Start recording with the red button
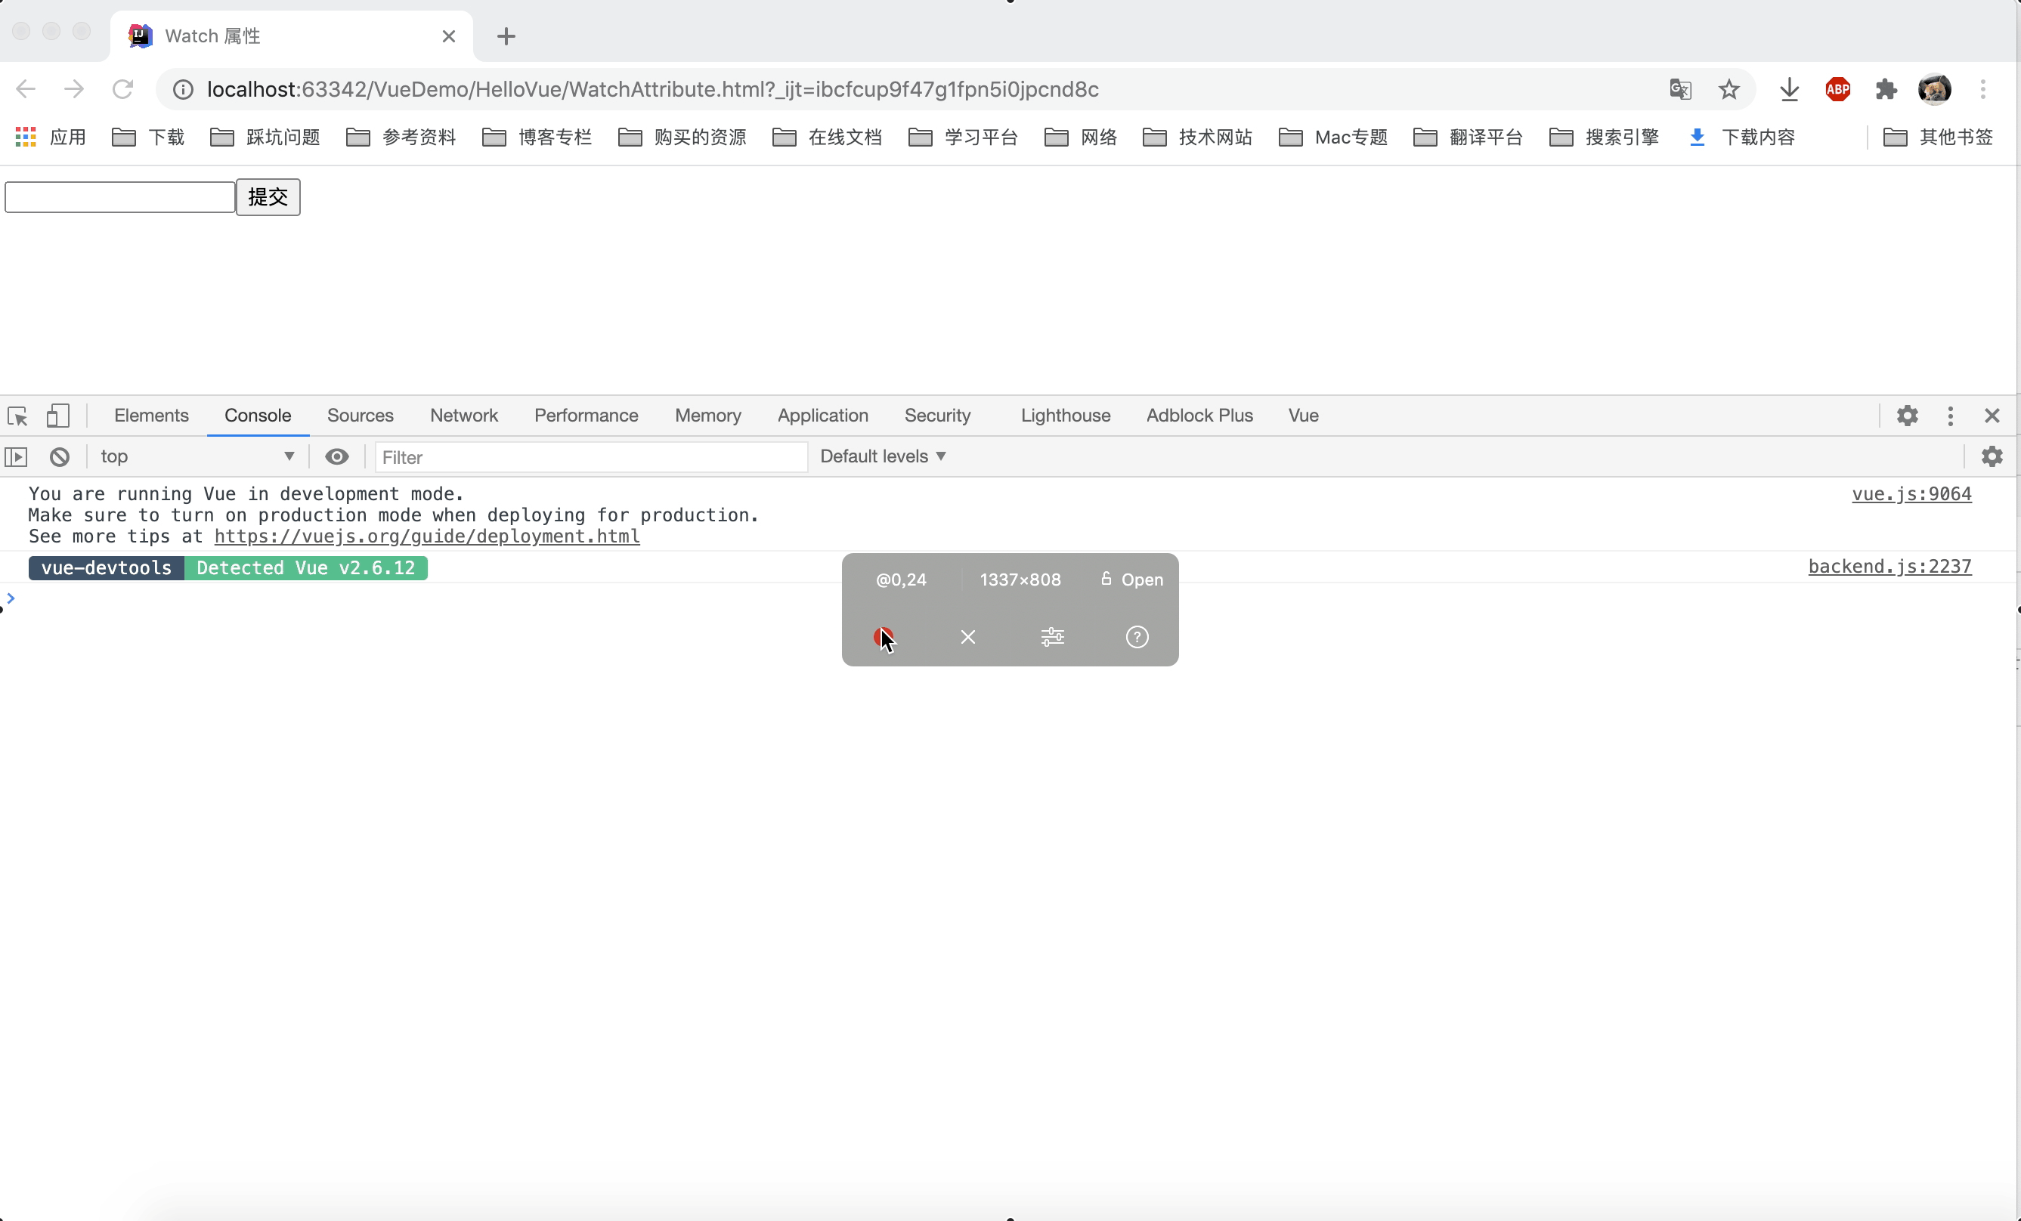 click(883, 636)
